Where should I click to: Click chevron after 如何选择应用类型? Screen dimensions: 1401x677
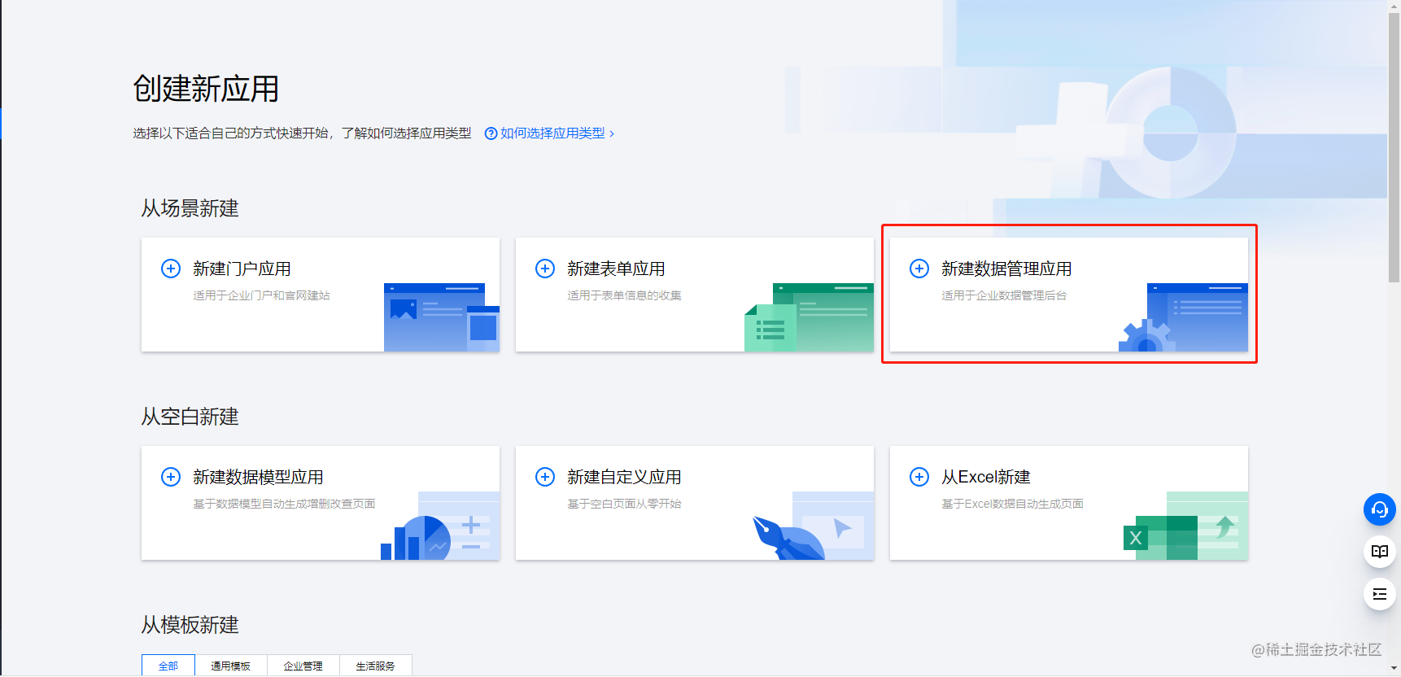click(x=612, y=133)
